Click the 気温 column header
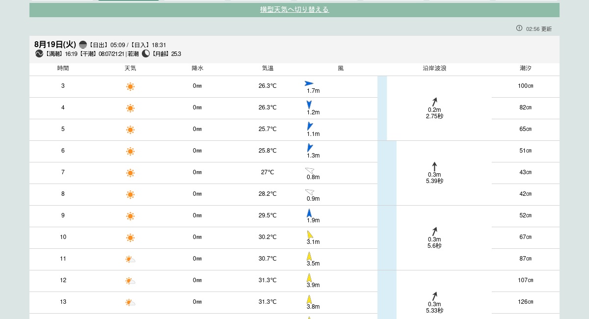 pyautogui.click(x=268, y=69)
